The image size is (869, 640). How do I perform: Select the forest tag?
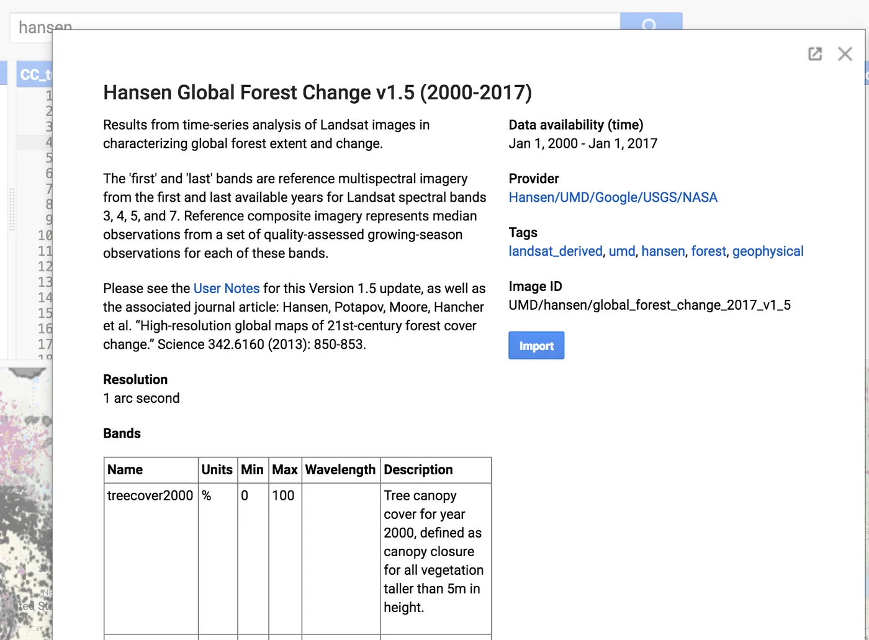(x=708, y=251)
